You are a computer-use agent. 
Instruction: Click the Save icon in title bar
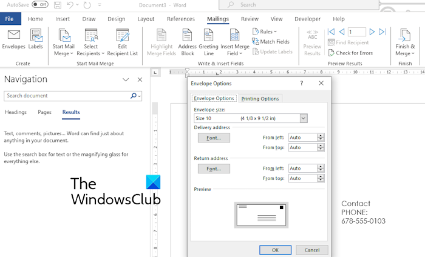click(x=58, y=5)
